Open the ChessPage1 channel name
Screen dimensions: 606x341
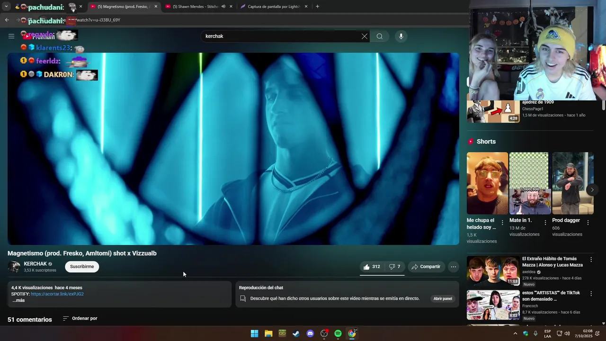[x=533, y=109]
